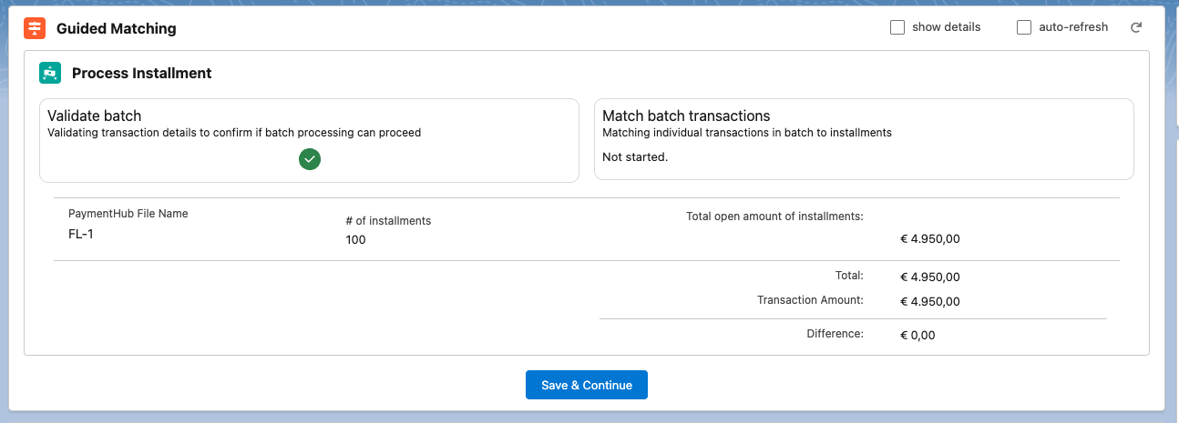The height and width of the screenshot is (423, 1179).
Task: Click the PaymentHub File Name label
Action: tap(128, 214)
